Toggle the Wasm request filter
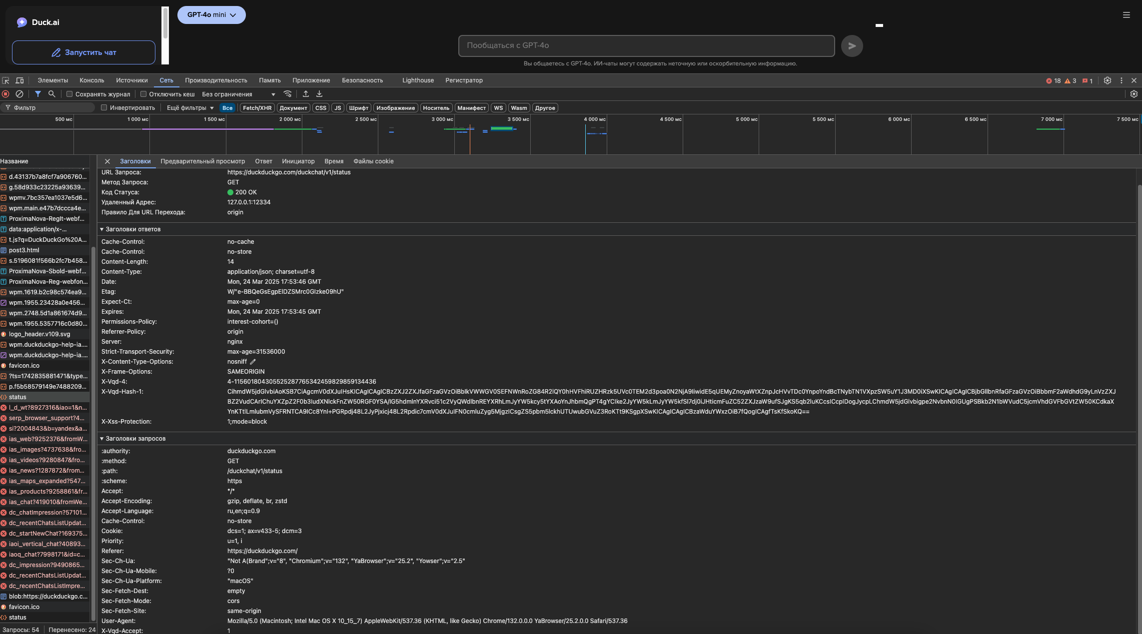The height and width of the screenshot is (634, 1142). (x=519, y=108)
